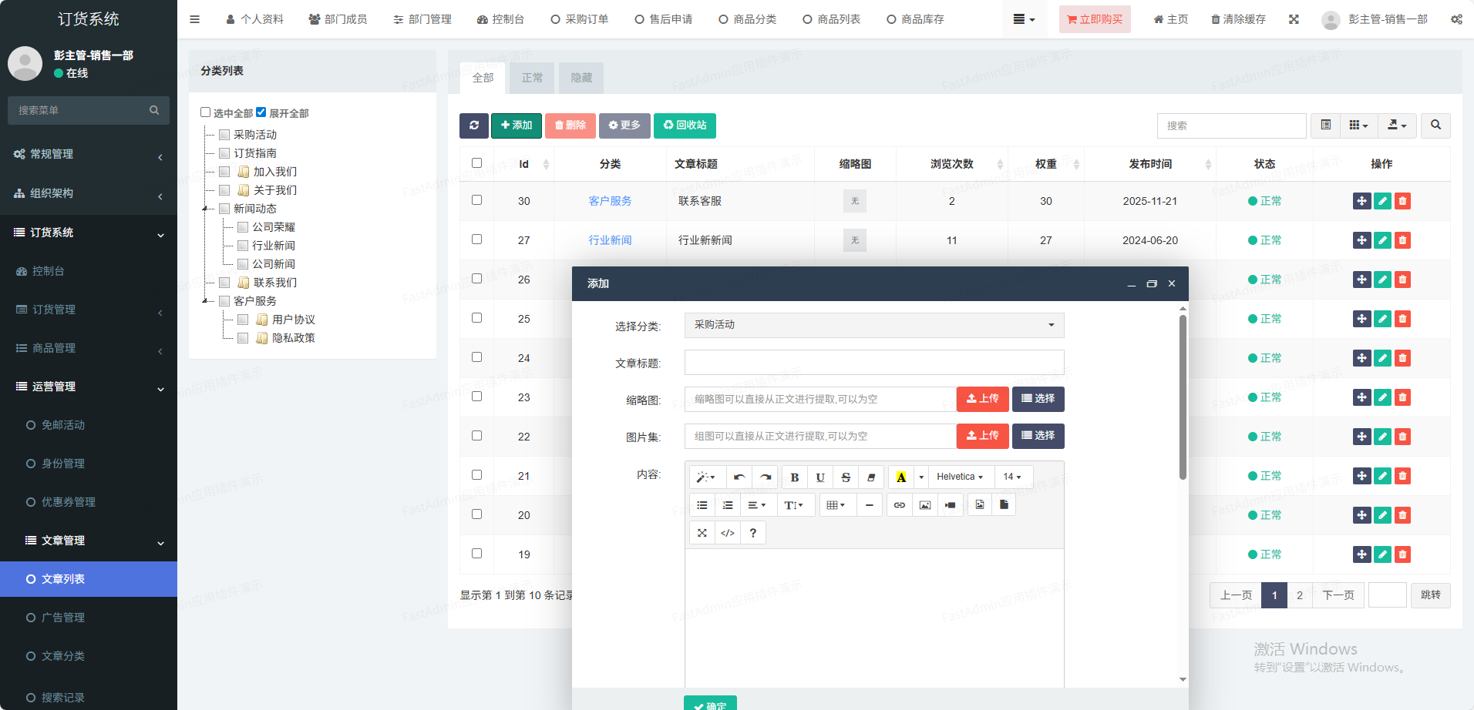
Task: Click red delete icon for article 30
Action: pyautogui.click(x=1402, y=201)
